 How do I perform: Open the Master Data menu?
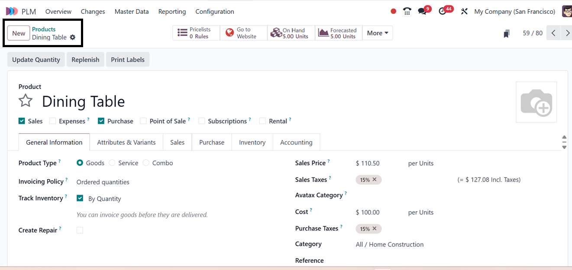click(x=131, y=11)
